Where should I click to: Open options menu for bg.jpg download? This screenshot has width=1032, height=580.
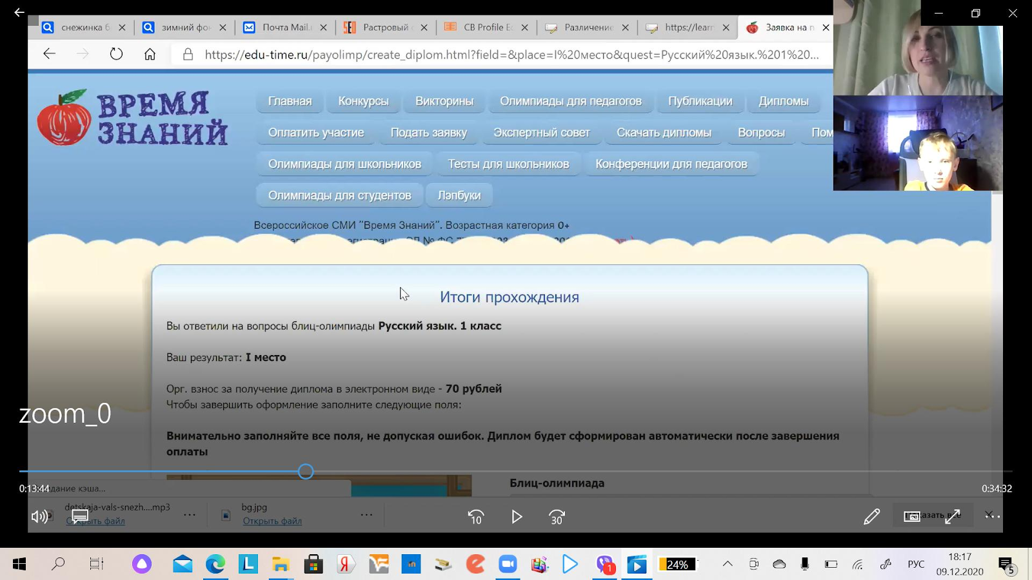(366, 515)
